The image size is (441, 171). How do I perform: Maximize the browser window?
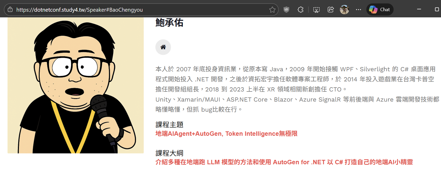437,9
